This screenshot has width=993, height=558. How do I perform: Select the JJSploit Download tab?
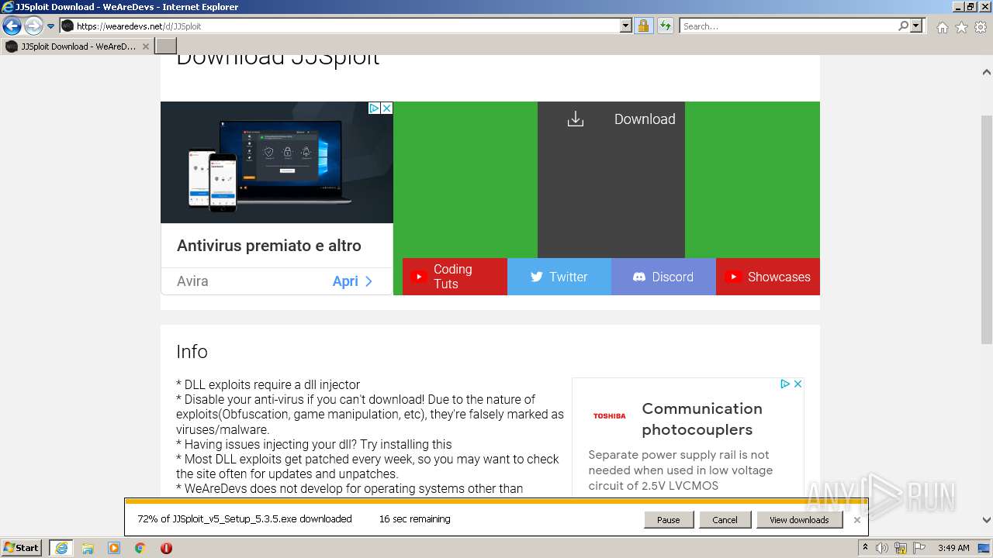[x=78, y=46]
